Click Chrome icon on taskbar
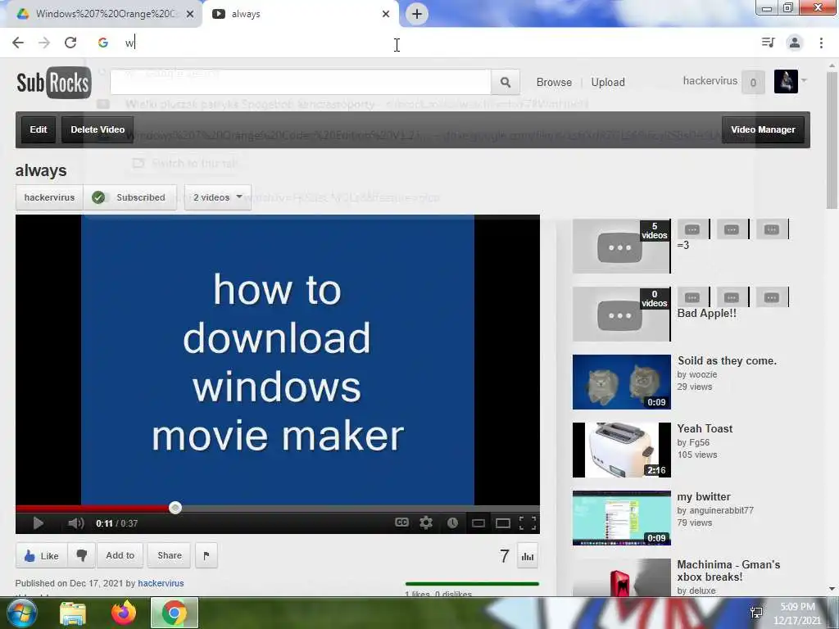839x629 pixels. (x=174, y=613)
